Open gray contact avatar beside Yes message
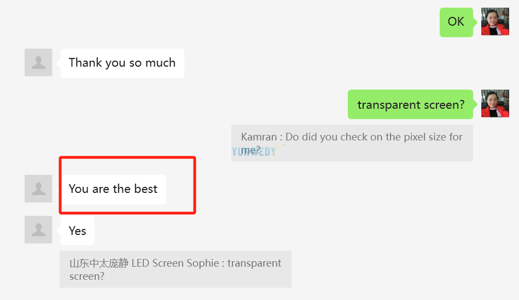Viewport: 519px width, 300px height. [38, 230]
